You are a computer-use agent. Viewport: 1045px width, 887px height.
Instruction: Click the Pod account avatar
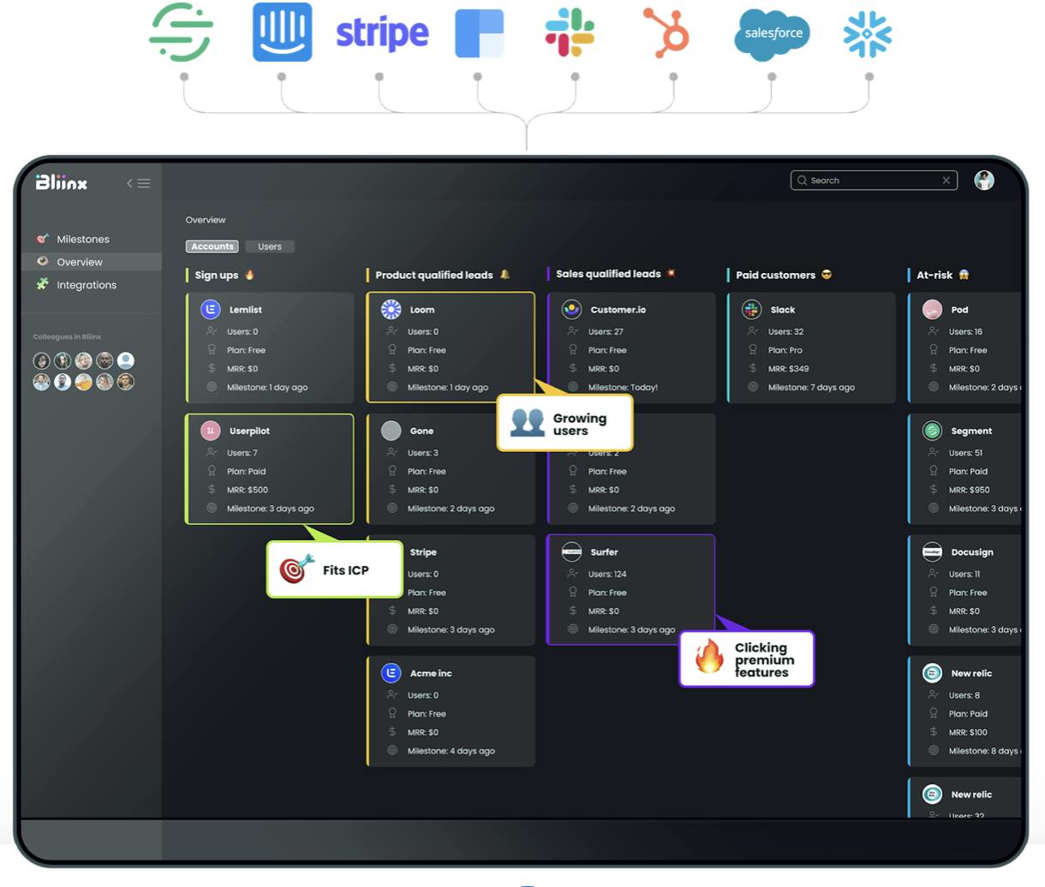(932, 309)
